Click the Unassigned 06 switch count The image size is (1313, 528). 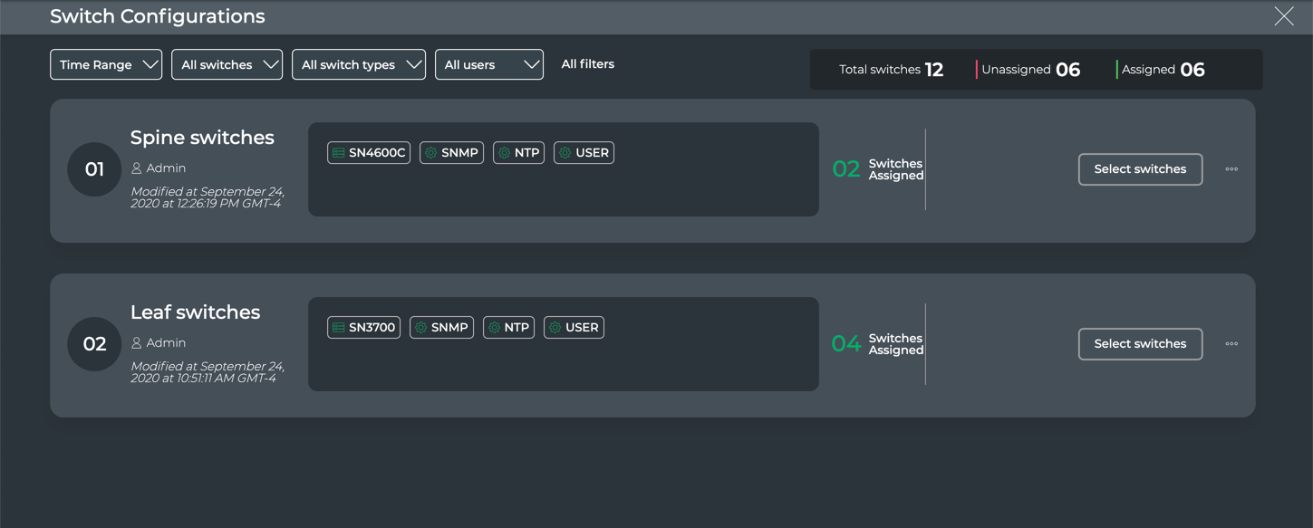coord(1030,70)
